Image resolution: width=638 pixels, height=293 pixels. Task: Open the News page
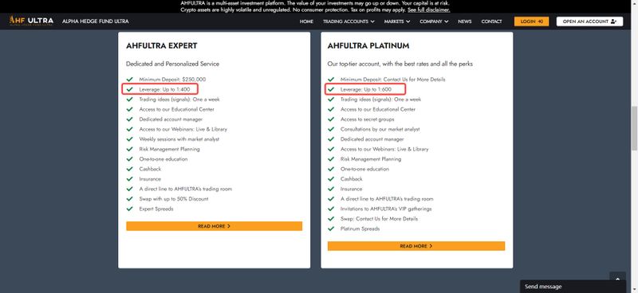point(464,21)
